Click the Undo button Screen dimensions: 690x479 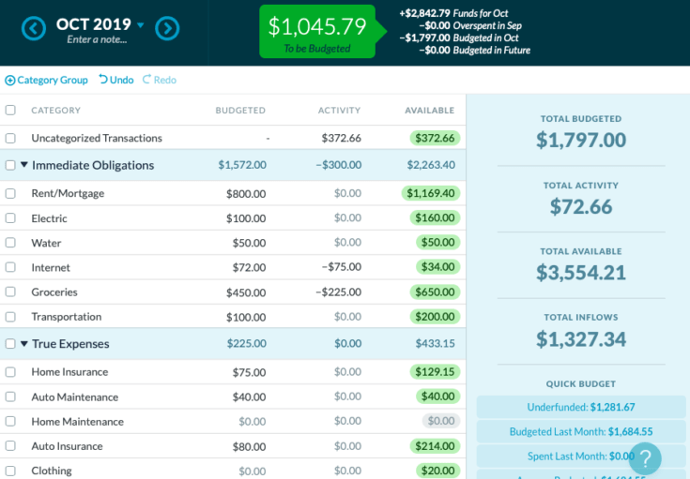(116, 80)
